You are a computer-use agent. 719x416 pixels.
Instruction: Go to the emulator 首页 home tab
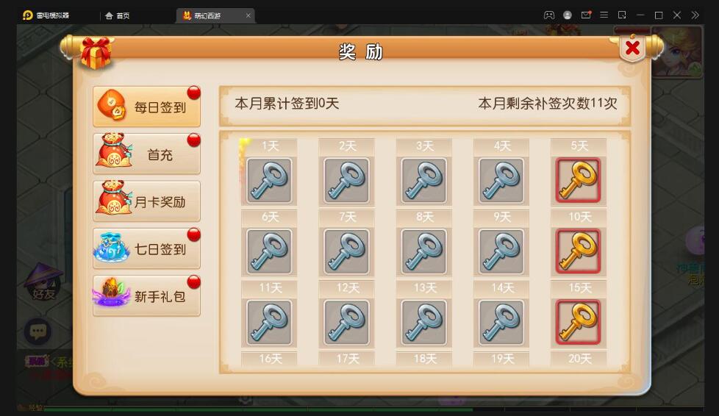(118, 15)
